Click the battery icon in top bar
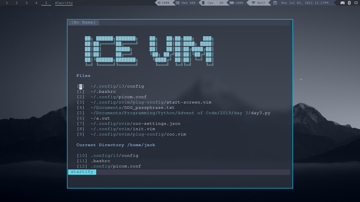This screenshot has width=360, height=202. pyautogui.click(x=232, y=3)
